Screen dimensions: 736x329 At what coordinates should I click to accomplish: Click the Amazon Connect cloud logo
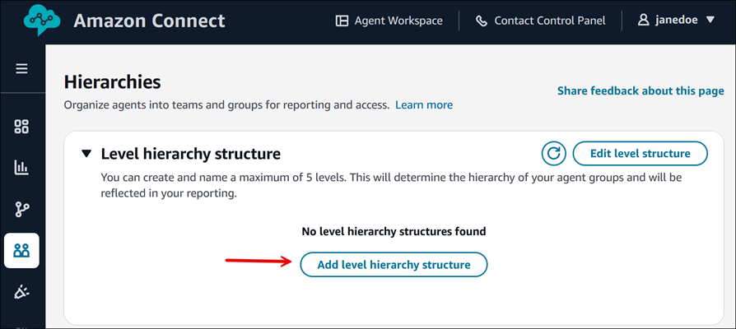(x=40, y=21)
